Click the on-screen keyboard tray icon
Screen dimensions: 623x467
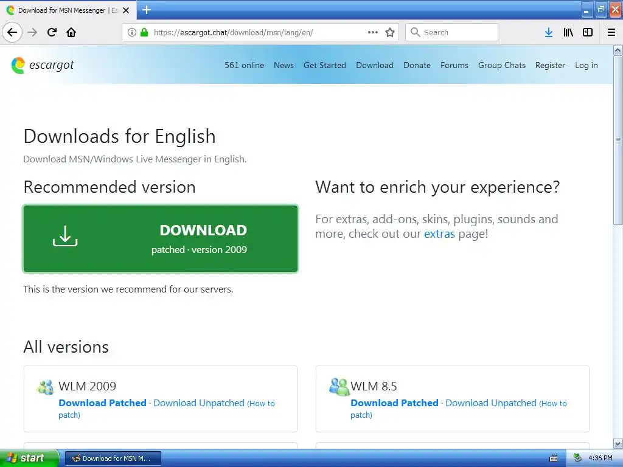pyautogui.click(x=554, y=458)
